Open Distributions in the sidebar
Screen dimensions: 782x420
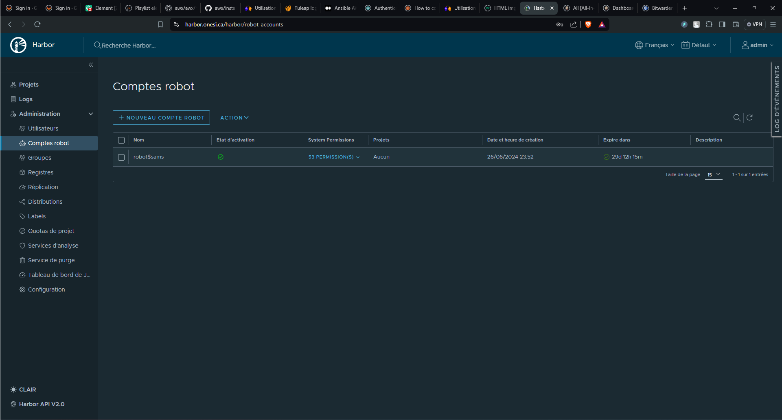coord(45,202)
